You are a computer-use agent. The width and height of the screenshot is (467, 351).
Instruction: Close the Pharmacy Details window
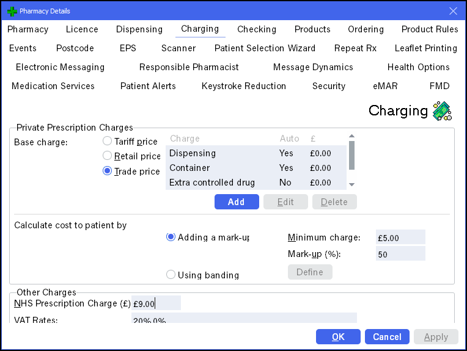453,11
